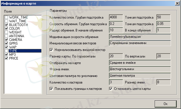Click the Линейно-убывающая modification field

140,37
